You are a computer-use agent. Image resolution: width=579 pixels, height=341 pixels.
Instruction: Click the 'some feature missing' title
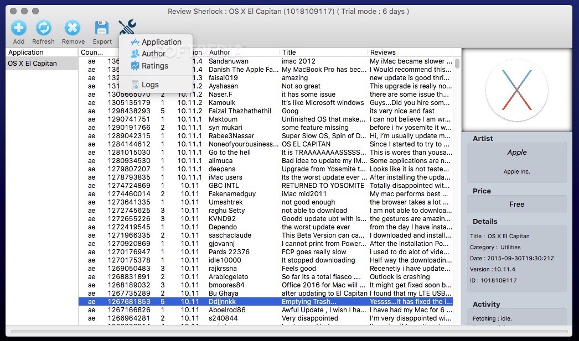[315, 128]
